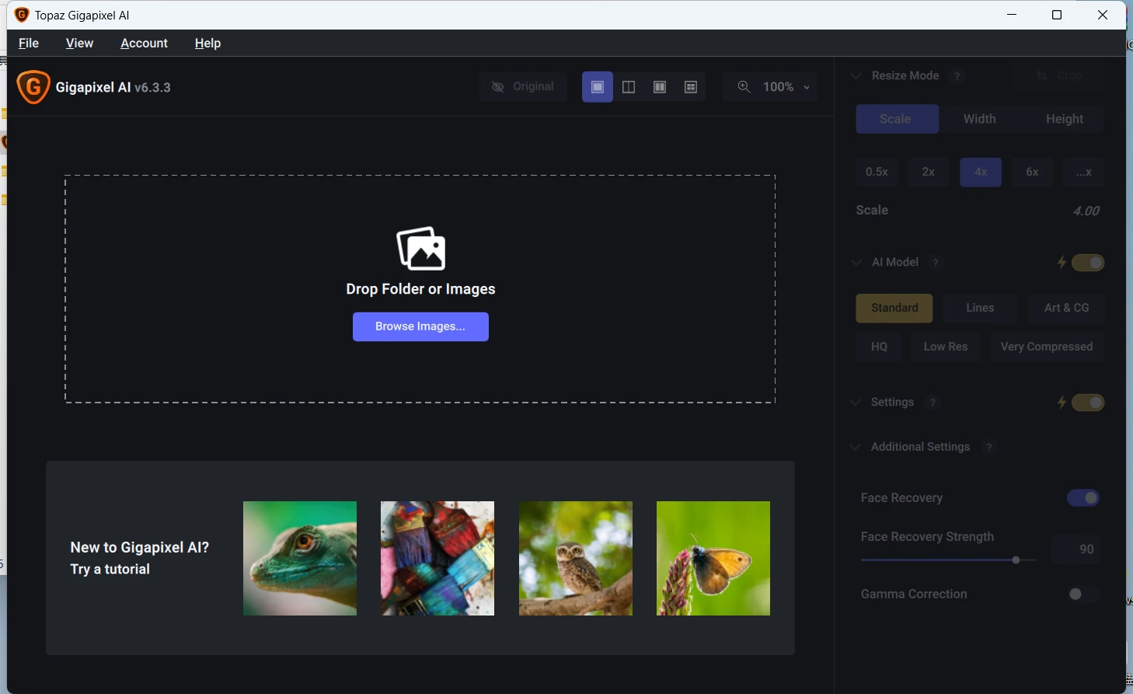Click the Browse Images button
1133x694 pixels.
click(420, 326)
